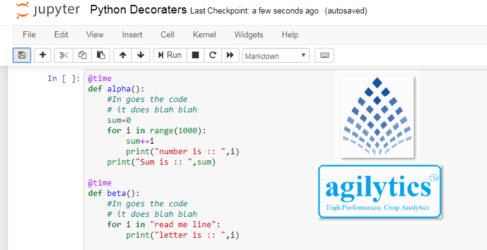This screenshot has width=487, height=250.
Task: Click the sum=0 code line
Action: (119, 120)
